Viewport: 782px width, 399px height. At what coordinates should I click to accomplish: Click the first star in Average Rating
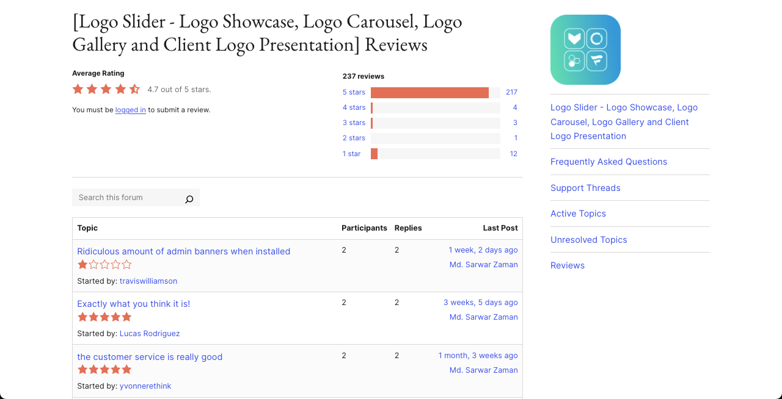pos(78,88)
